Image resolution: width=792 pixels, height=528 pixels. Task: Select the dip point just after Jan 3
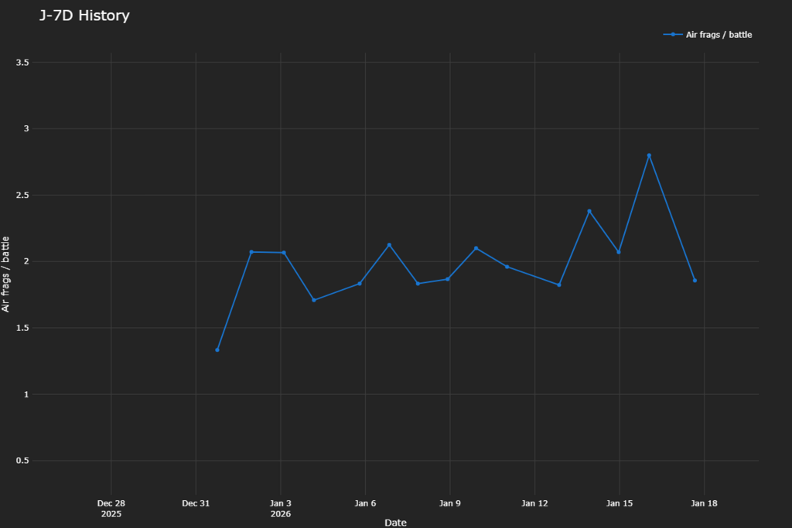313,300
